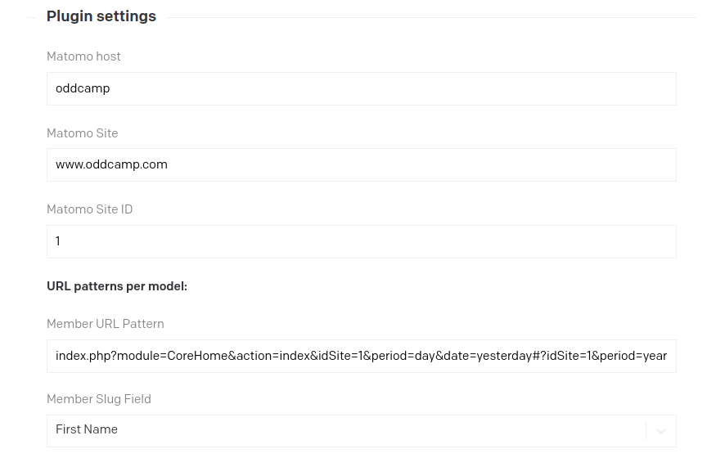Click the Member Slug Field label
The width and height of the screenshot is (725, 467).
(x=99, y=399)
